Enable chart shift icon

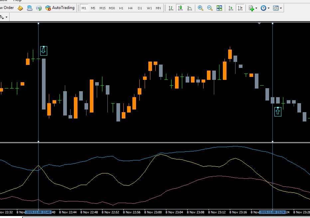[x=240, y=8]
